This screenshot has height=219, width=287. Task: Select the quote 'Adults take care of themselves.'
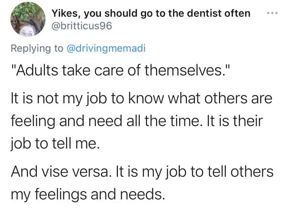point(121,71)
